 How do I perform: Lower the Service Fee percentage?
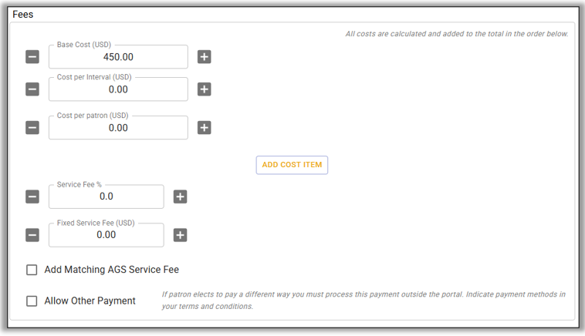32,197
